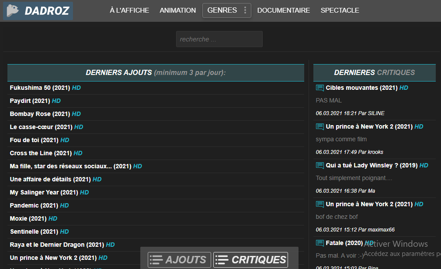Click the AJOUTS button at bottom
441x269 pixels.
tap(179, 260)
